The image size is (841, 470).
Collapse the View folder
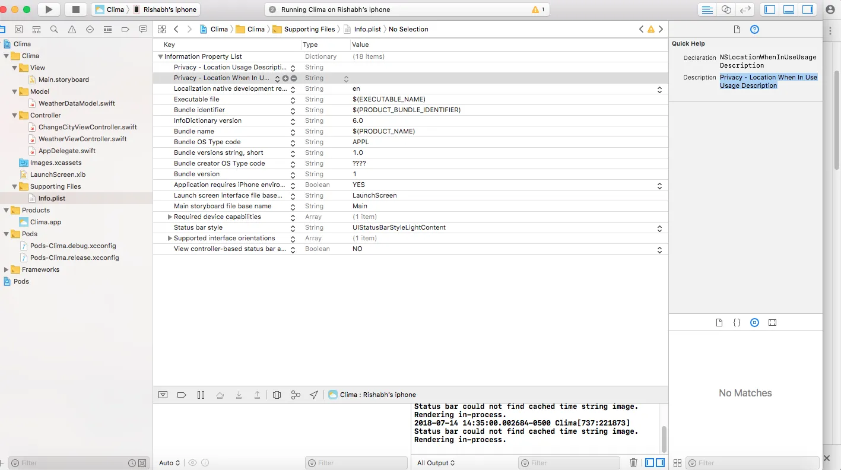pos(15,68)
